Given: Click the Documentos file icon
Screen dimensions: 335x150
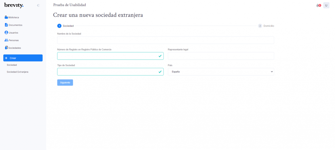Looking at the screenshot, I should point(6,25).
